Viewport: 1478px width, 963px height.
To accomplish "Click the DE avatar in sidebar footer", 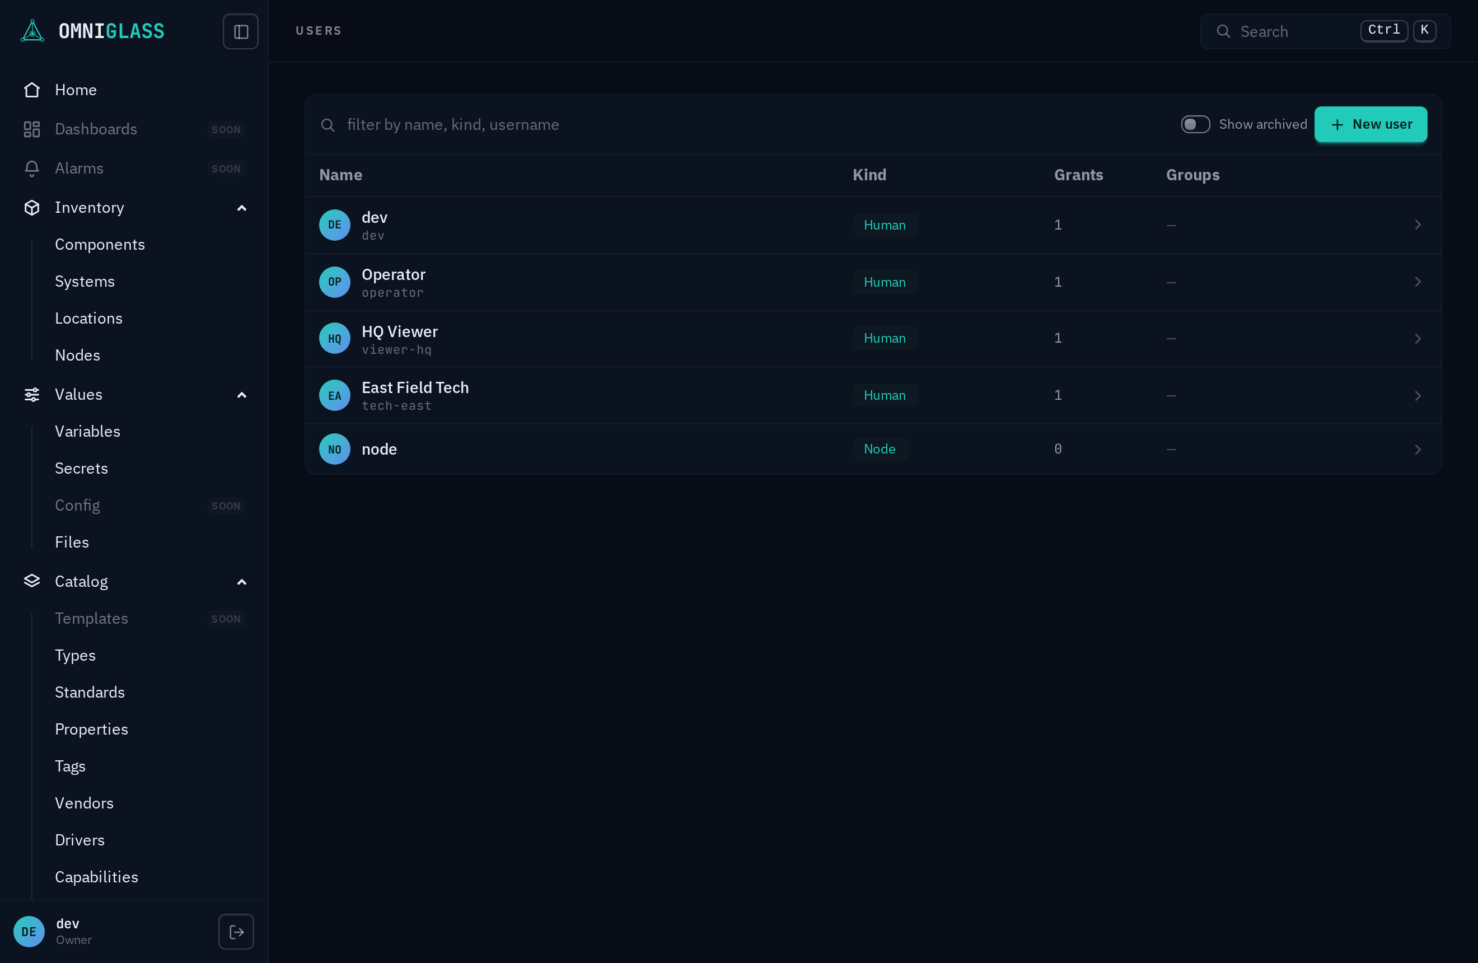I will point(29,931).
